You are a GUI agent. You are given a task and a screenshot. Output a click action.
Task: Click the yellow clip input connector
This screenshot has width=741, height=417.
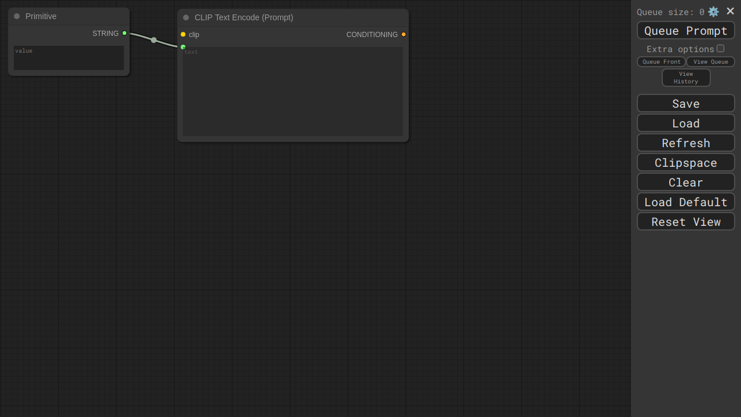tap(183, 35)
